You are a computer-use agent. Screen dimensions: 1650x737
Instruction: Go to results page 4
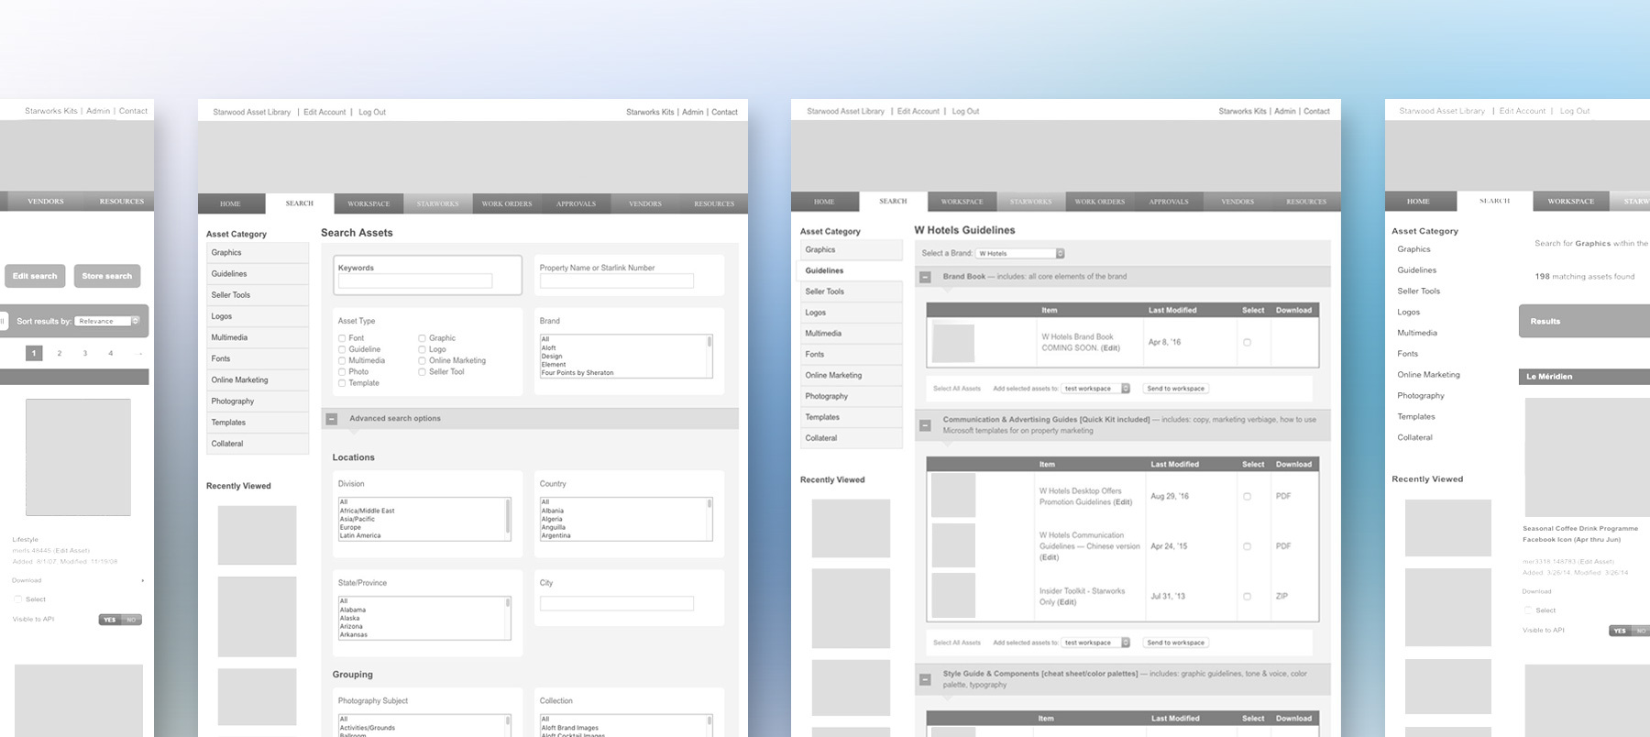(x=111, y=353)
